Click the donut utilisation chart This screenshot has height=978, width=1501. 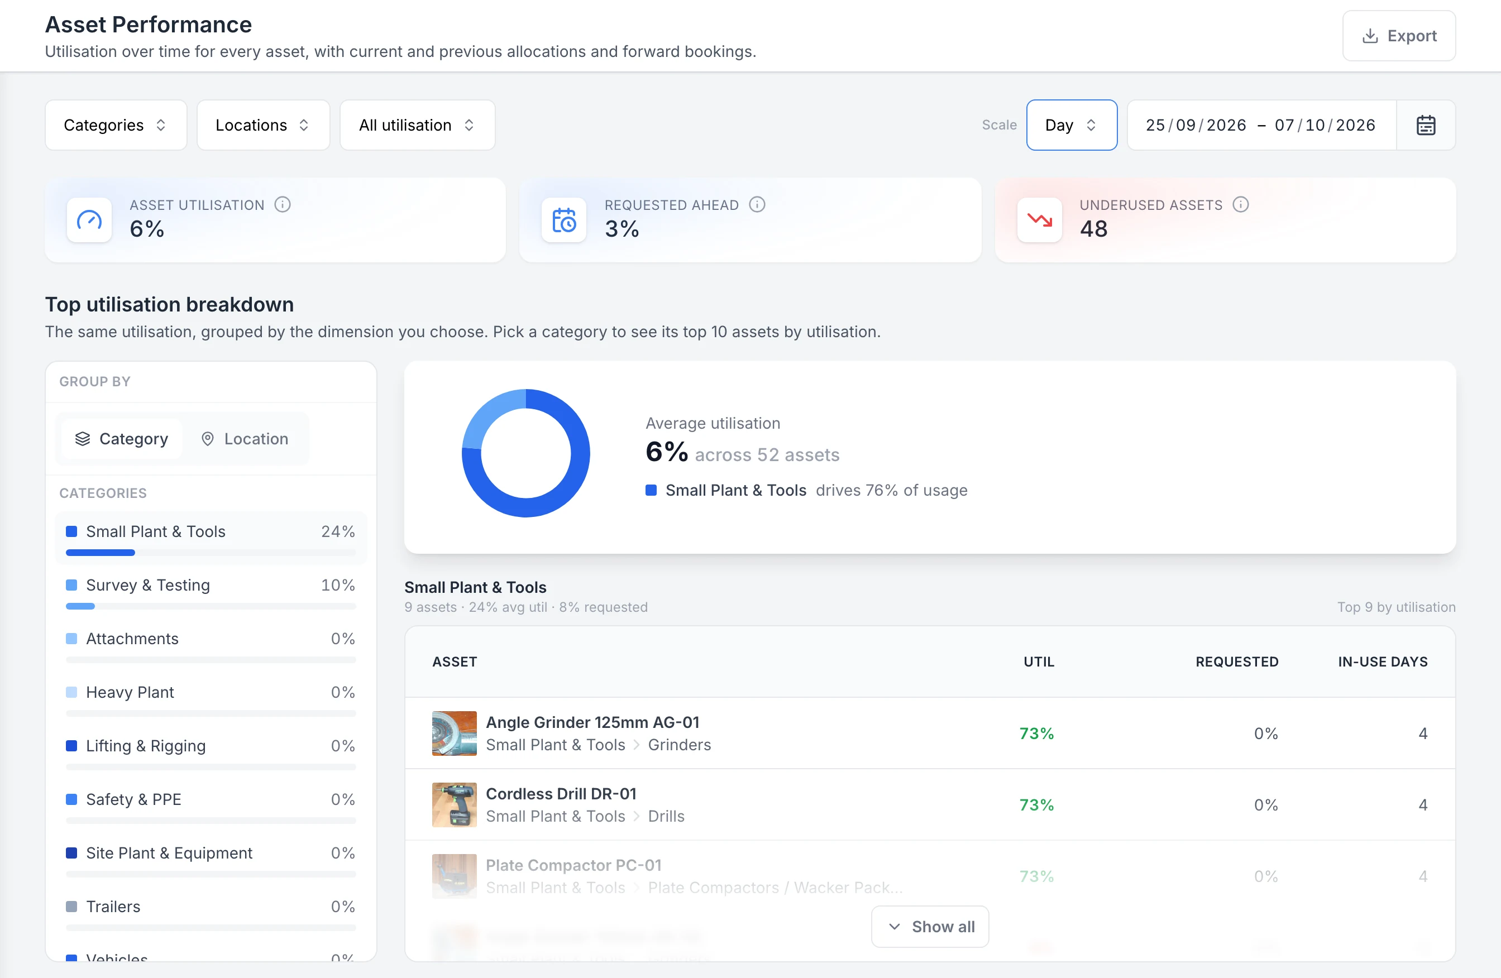(x=525, y=453)
